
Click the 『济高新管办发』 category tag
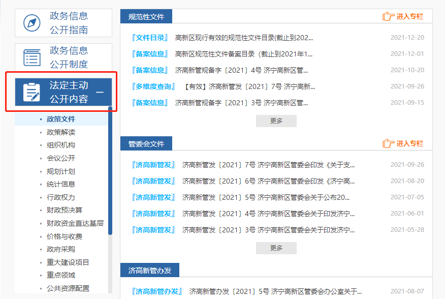156,291
